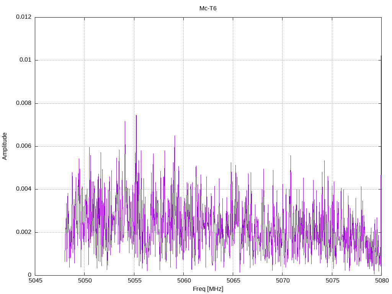Click the plot title Mc-T6
392x294 pixels.
pos(208,8)
